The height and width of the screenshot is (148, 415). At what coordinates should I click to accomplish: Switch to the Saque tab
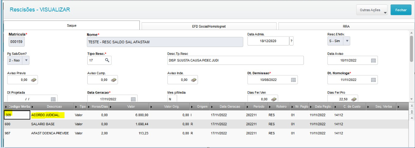[x=72, y=25]
